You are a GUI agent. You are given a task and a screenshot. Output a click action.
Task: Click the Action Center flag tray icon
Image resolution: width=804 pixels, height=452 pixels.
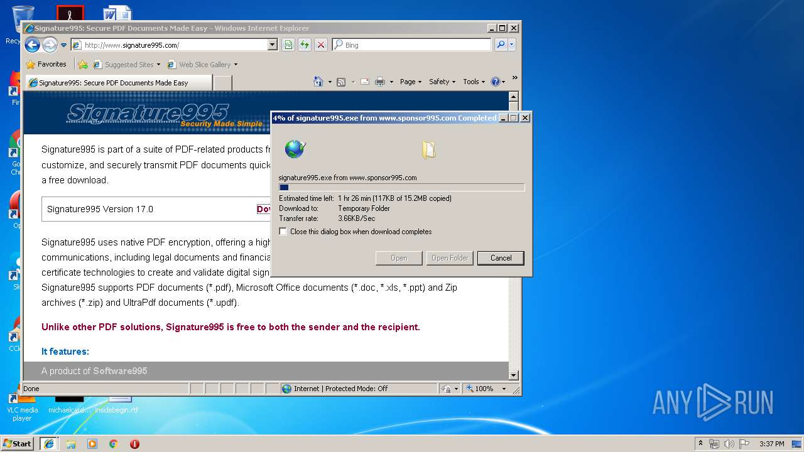tap(744, 444)
